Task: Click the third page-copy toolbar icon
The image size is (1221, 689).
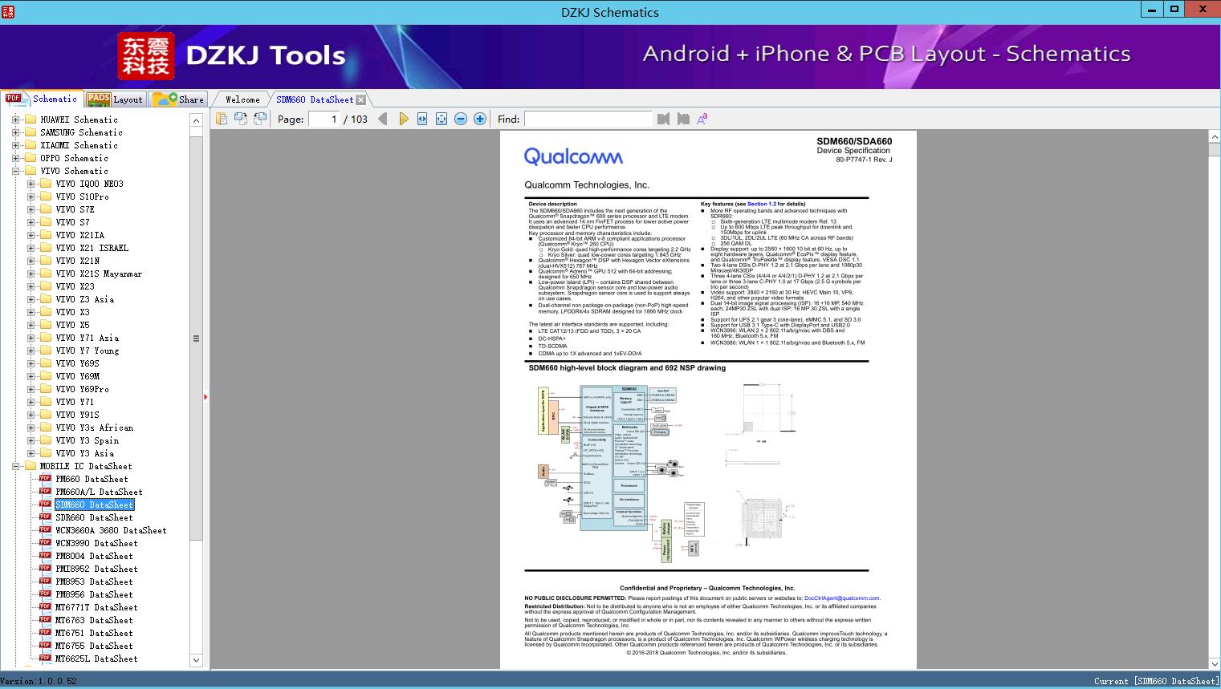Action: coord(260,119)
